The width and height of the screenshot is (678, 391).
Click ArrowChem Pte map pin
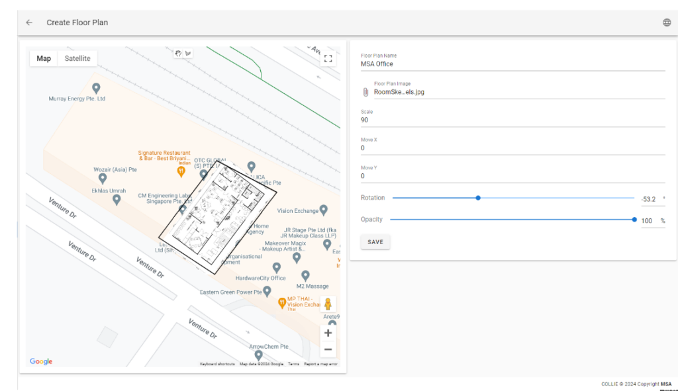(259, 355)
